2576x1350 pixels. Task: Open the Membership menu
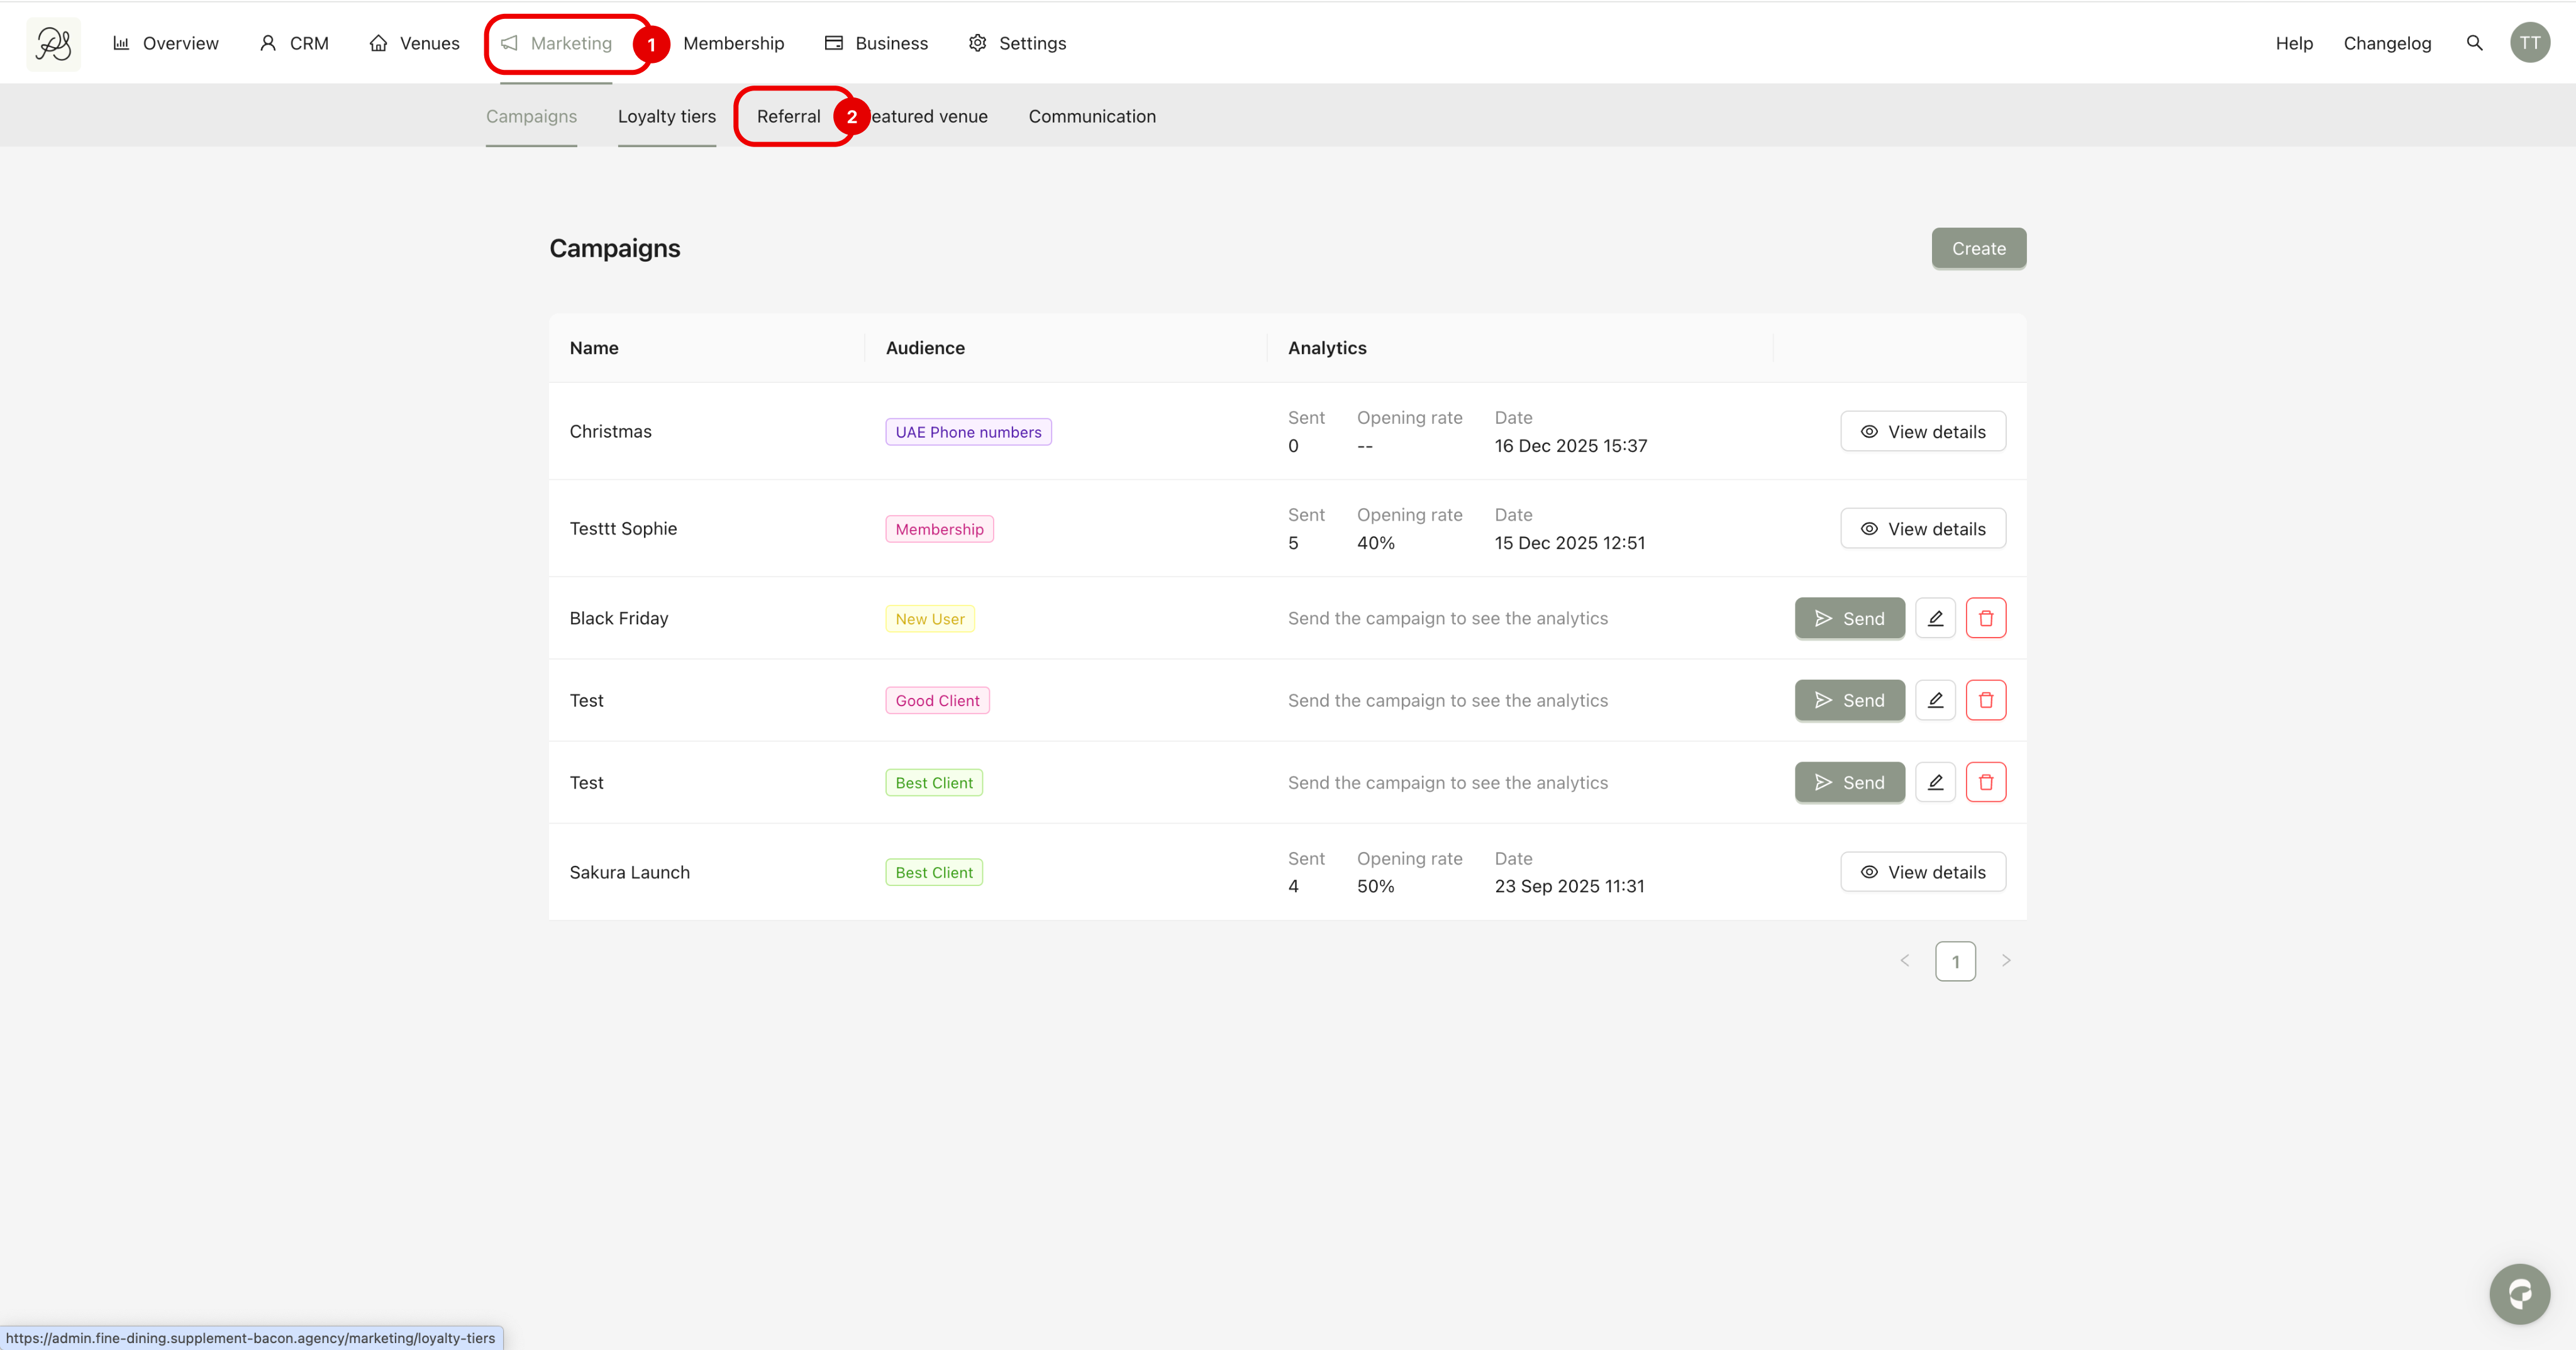pyautogui.click(x=733, y=43)
